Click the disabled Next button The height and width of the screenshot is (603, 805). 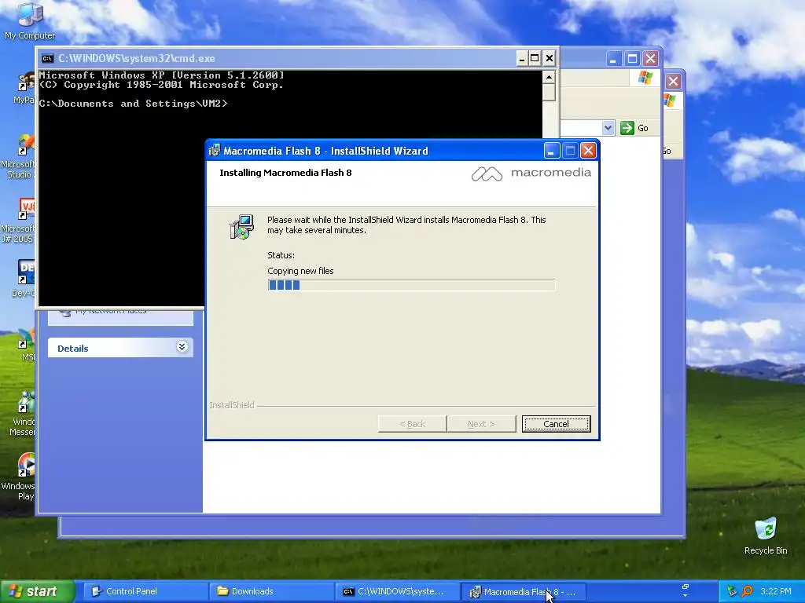[x=481, y=424]
